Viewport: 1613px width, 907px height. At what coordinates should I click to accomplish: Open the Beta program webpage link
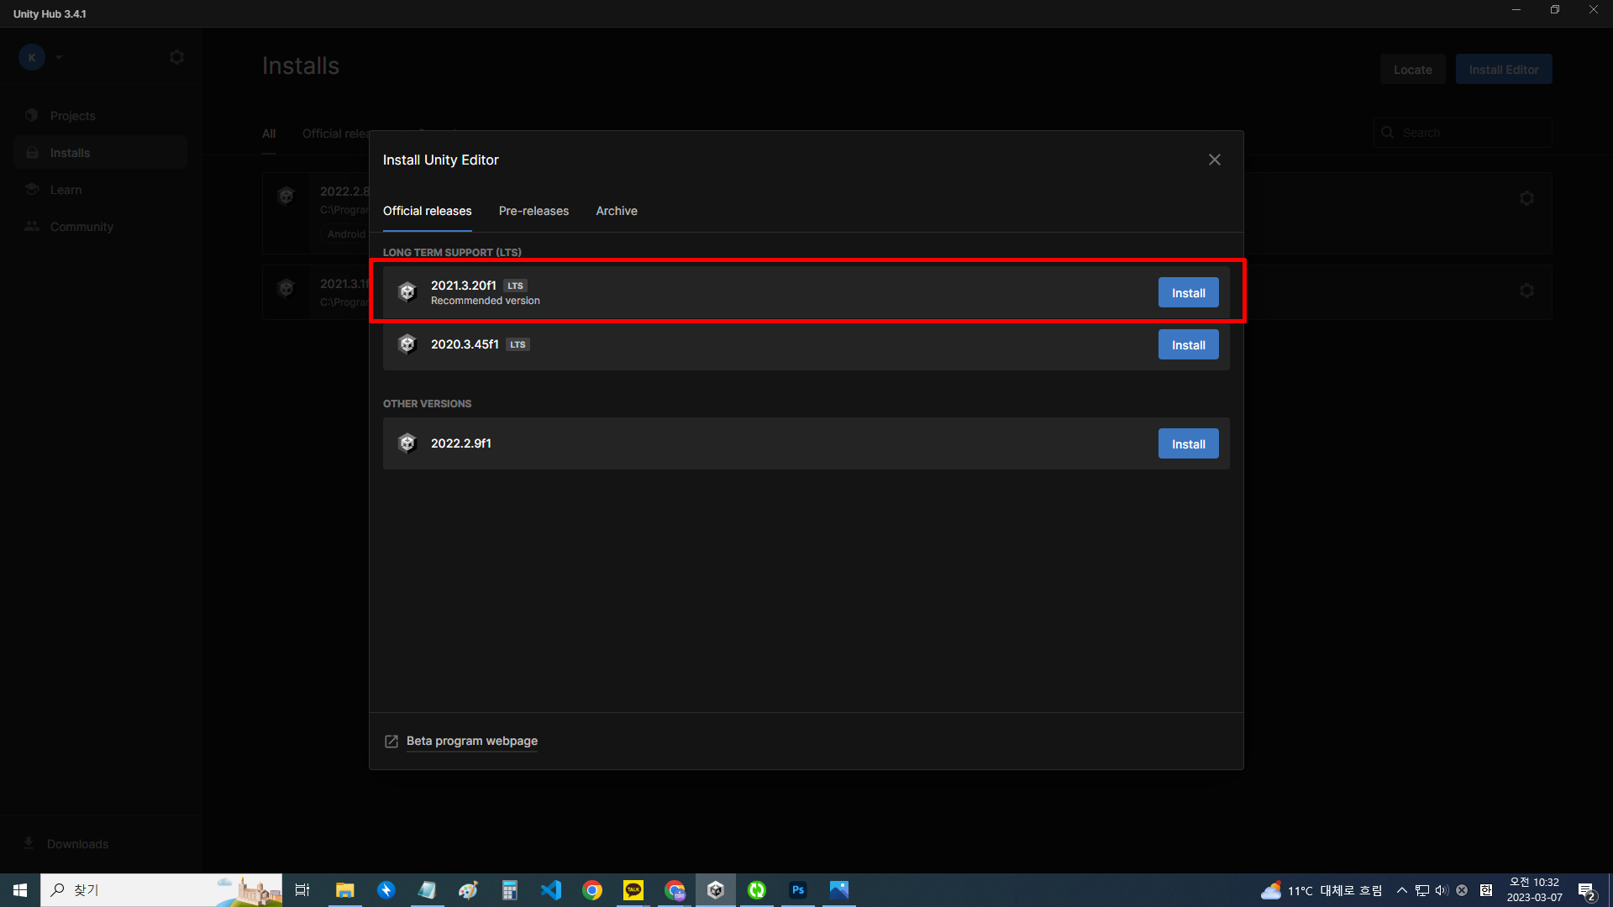coord(472,741)
